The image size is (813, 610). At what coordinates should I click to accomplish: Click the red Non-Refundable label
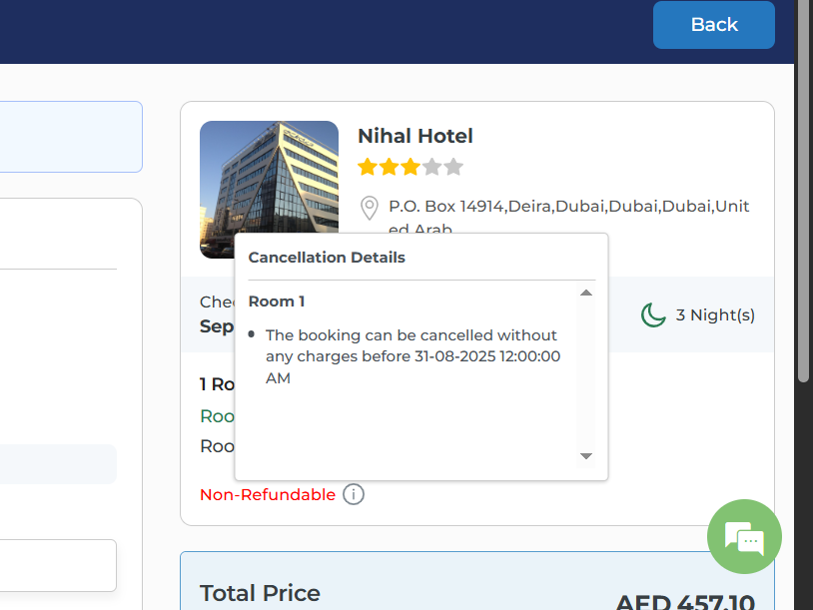point(268,494)
